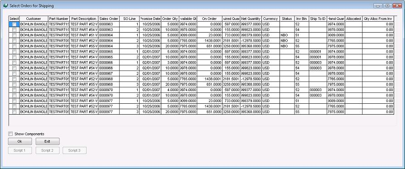
Task: Click the Order Qty cell showing 3.0000
Action: (x=170, y=63)
